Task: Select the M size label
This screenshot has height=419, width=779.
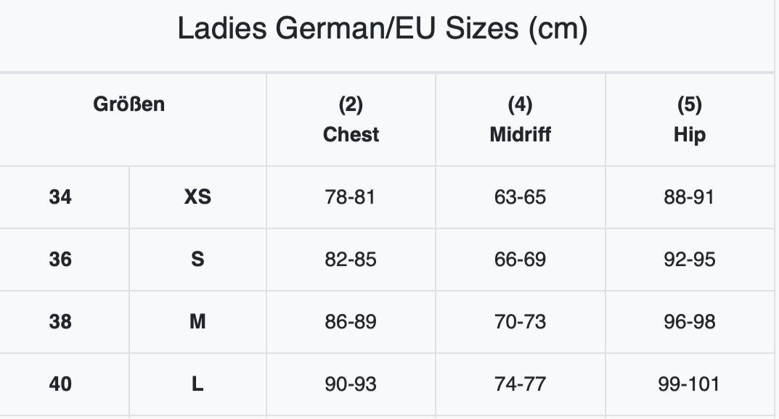Action: coord(197,322)
